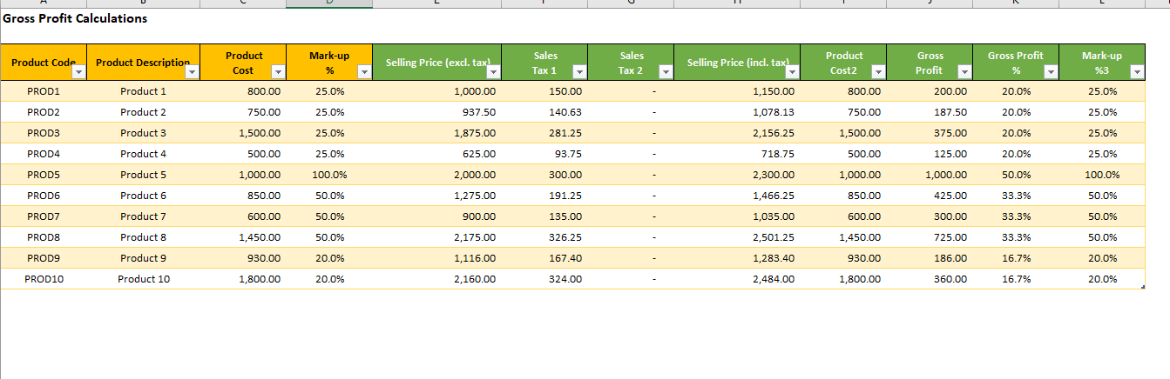
Task: Open Selling Price (excl. tax) filter arrow
Action: tap(492, 72)
